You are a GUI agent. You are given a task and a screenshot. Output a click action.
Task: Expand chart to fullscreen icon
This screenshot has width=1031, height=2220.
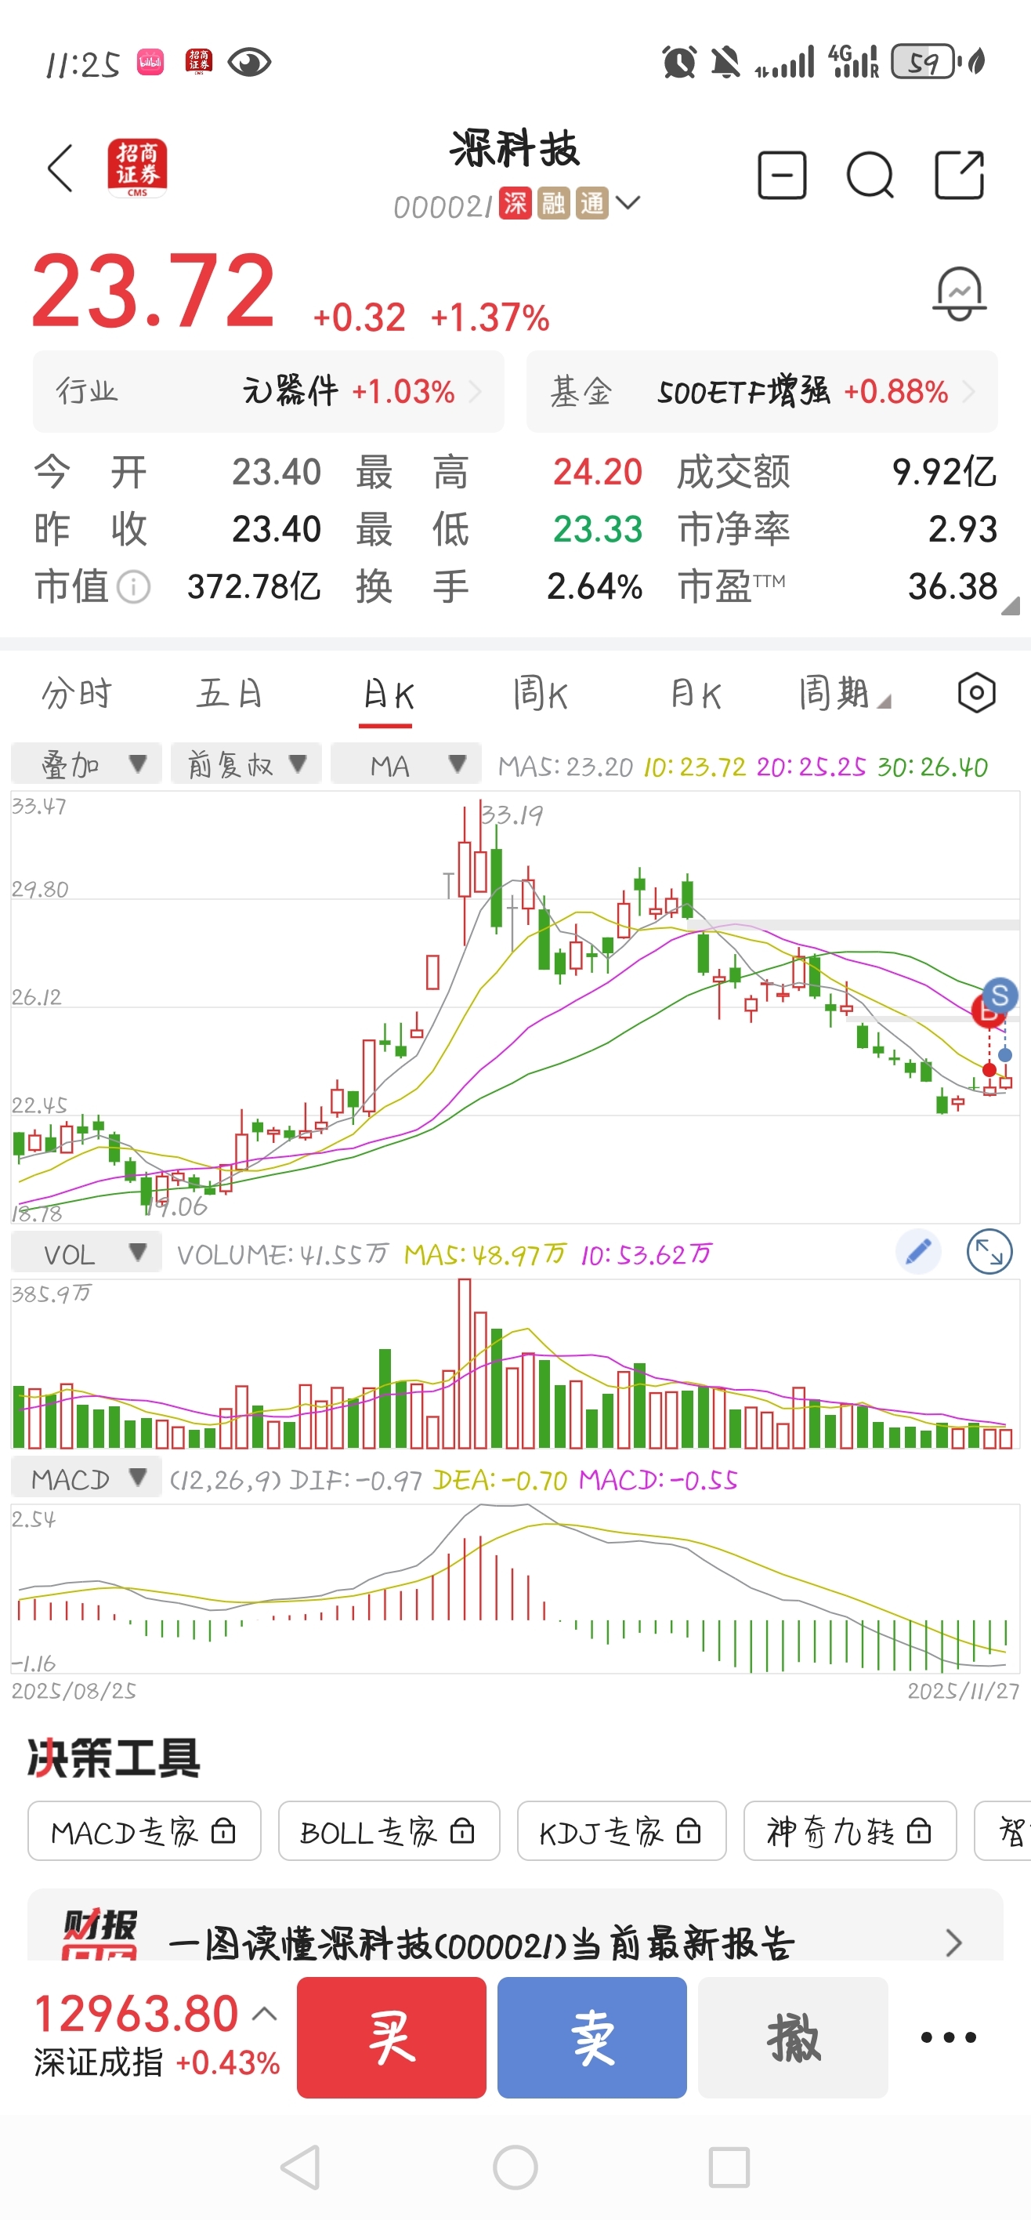click(989, 1251)
